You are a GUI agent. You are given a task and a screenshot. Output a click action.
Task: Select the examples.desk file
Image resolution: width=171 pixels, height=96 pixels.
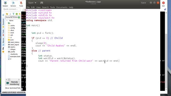[14, 57]
